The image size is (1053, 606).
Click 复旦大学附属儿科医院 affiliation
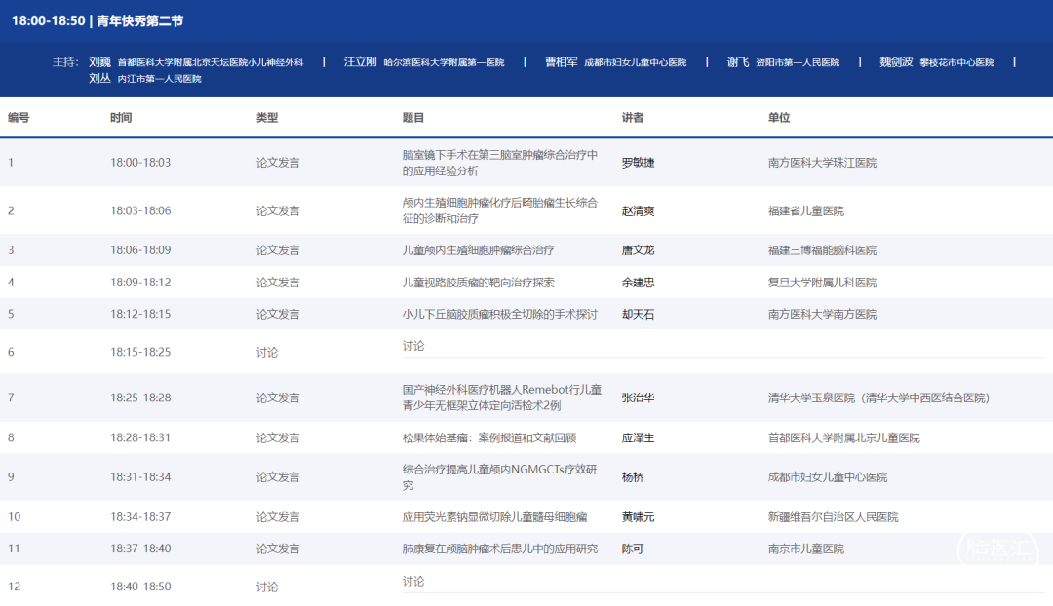(x=822, y=283)
